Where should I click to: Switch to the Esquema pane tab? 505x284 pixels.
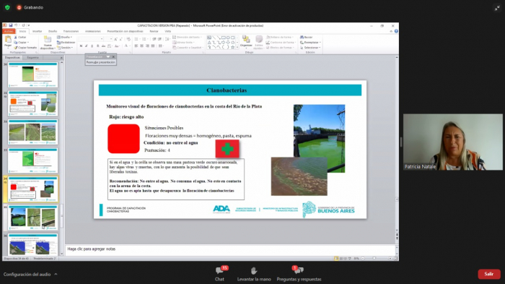click(33, 57)
